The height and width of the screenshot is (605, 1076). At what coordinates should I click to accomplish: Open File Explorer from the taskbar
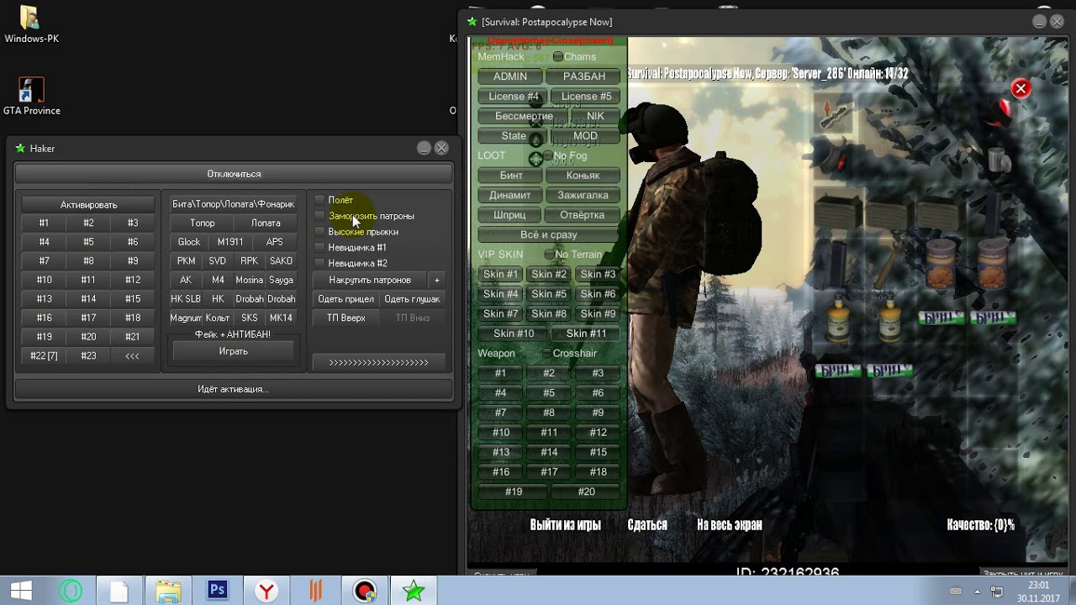[x=168, y=591]
